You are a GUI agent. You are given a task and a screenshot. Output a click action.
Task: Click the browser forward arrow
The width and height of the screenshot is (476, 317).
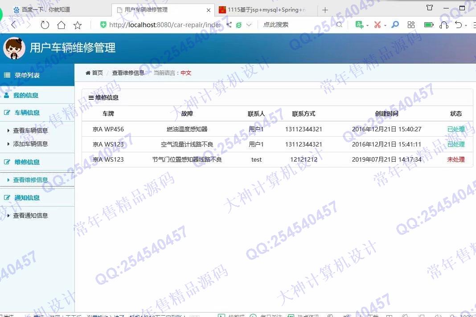pyautogui.click(x=29, y=25)
